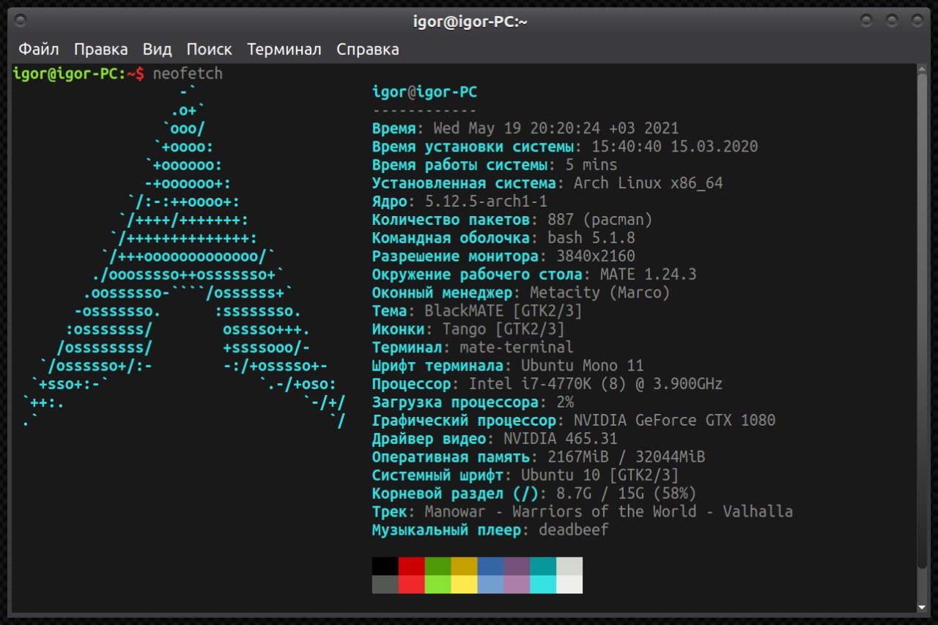
Task: Click the bright cyan color swatch
Action: click(544, 584)
